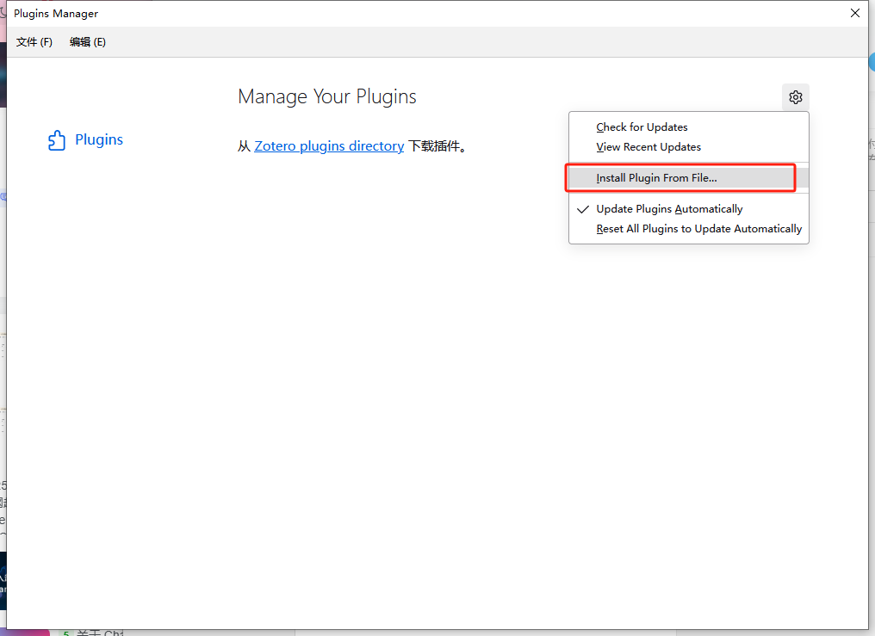This screenshot has width=875, height=636.
Task: Toggle Update Plugins Automatically
Action: pyautogui.click(x=689, y=209)
